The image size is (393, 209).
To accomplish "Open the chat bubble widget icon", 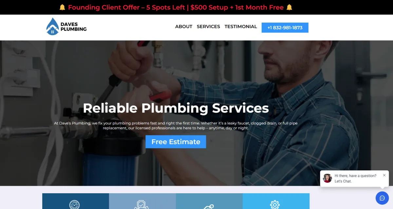I will 382,198.
